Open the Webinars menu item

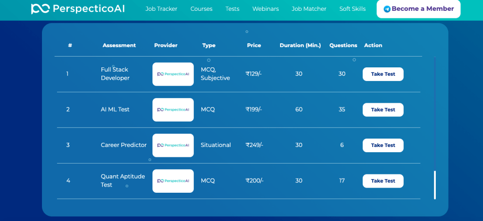(266, 9)
